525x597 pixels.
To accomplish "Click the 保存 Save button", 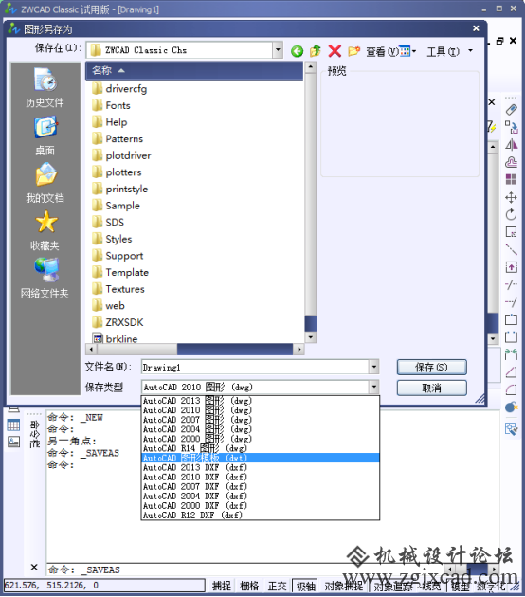I will 432,368.
